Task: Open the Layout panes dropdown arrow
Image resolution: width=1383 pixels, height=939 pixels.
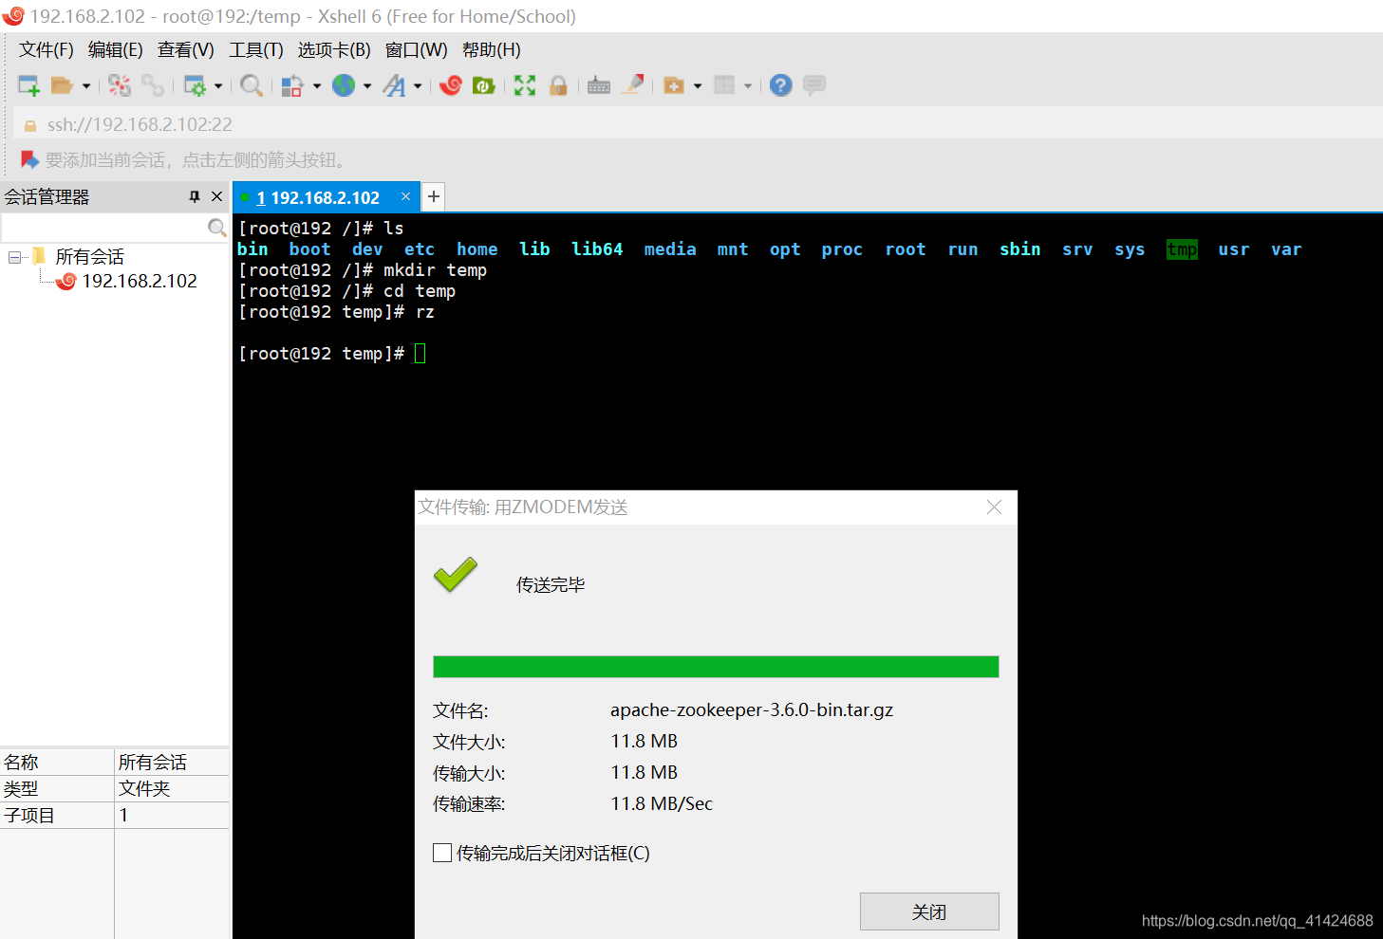Action: click(x=748, y=85)
